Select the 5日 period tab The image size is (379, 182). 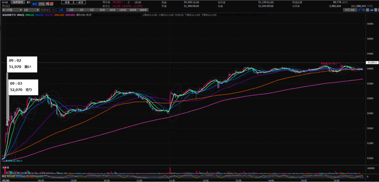tap(91, 10)
